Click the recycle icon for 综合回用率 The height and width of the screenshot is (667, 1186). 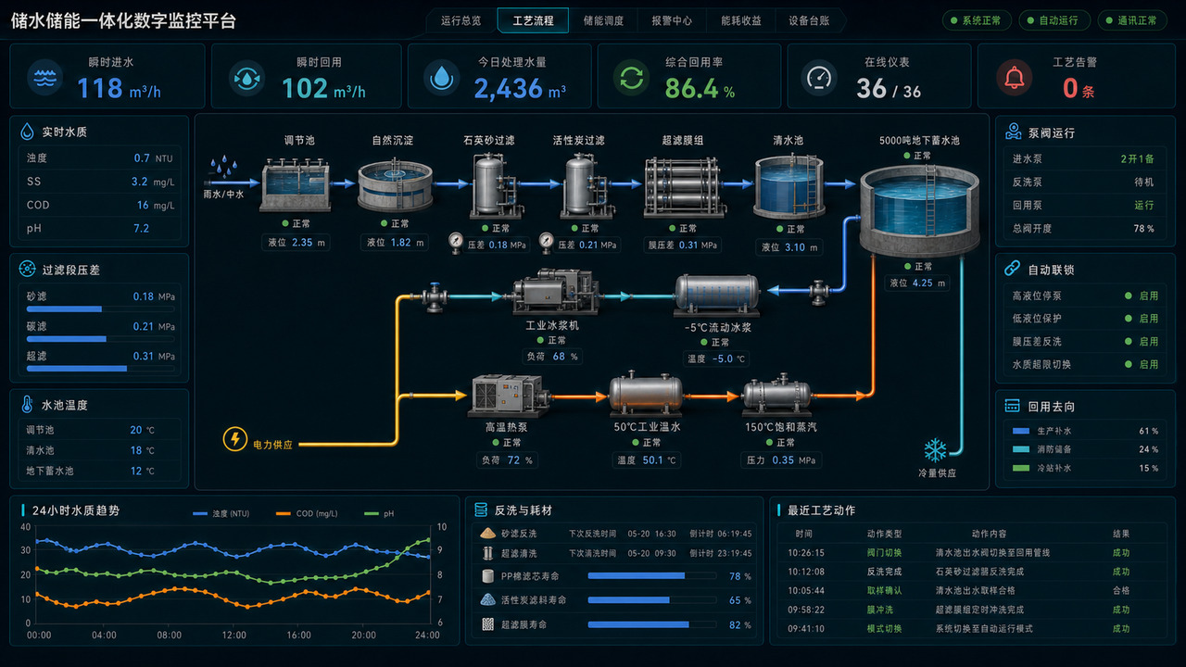(x=631, y=78)
